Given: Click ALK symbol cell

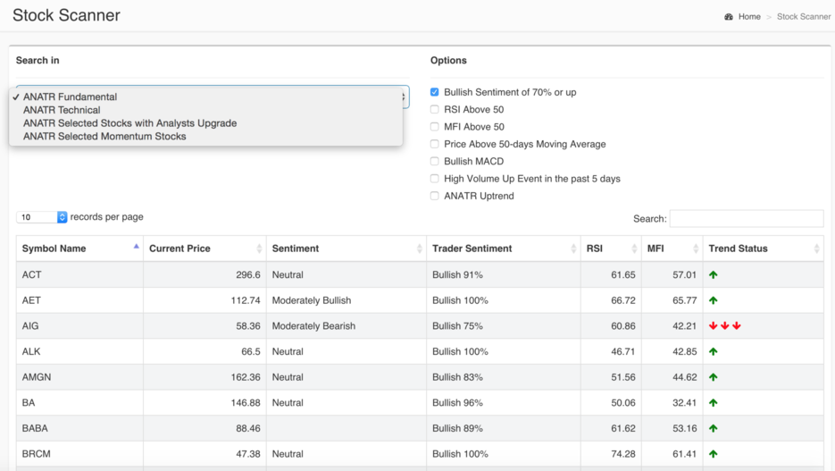Looking at the screenshot, I should point(79,351).
